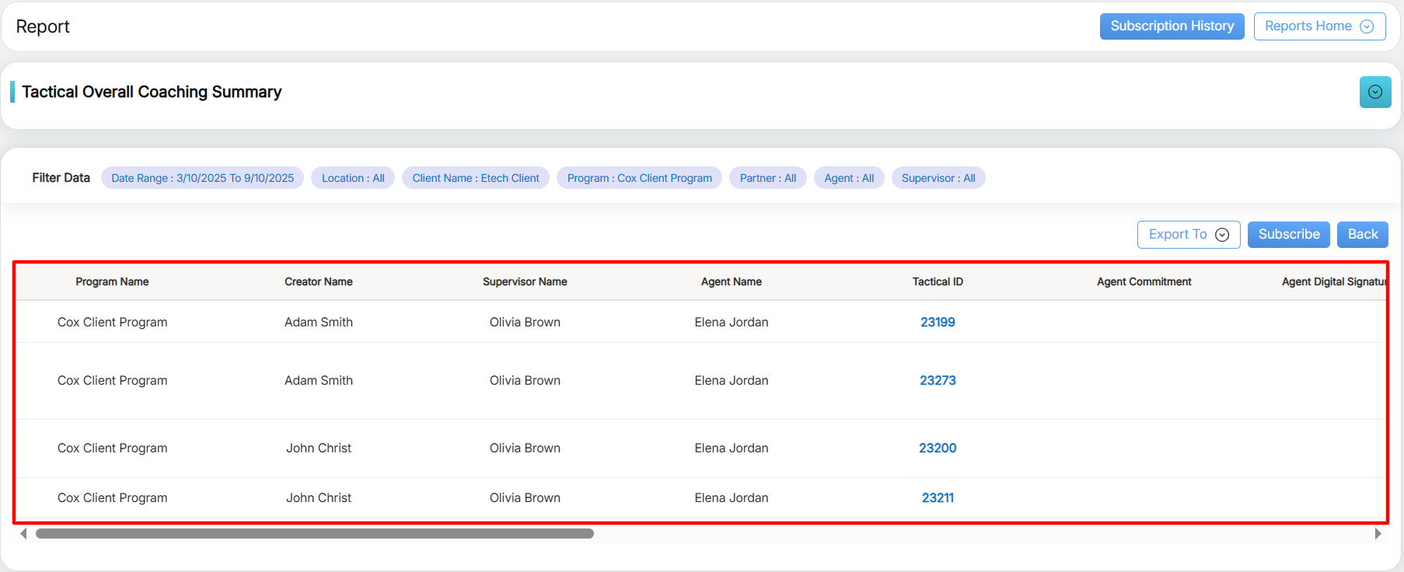Click the right scroll arrow
Viewport: 1404px width, 572px height.
point(1378,534)
